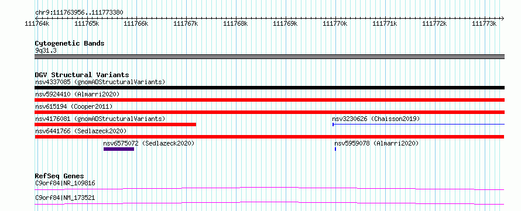Screen dimensions: 521x211
Task: Open the nsv5924410 (Almarri2020) label
Action: 77,94
